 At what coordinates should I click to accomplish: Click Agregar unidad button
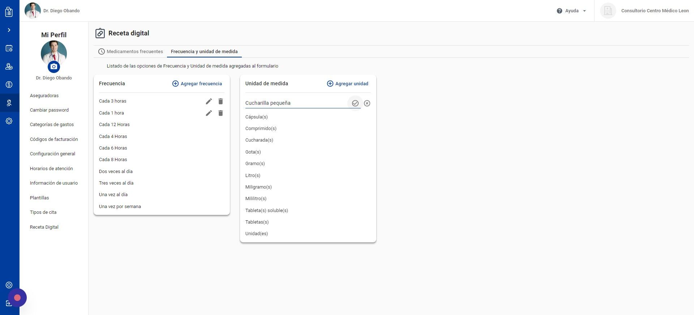tap(347, 83)
